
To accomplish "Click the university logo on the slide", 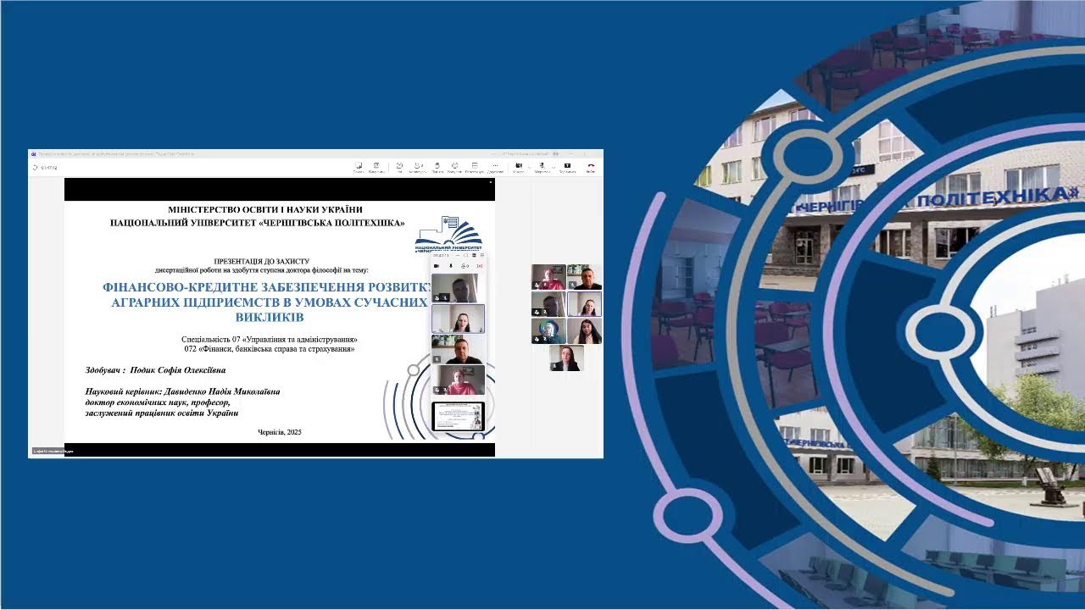I will [447, 234].
